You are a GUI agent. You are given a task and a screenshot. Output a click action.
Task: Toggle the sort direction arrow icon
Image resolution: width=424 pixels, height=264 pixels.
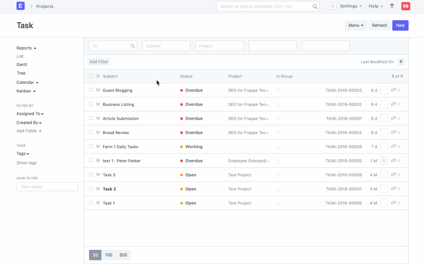(401, 62)
